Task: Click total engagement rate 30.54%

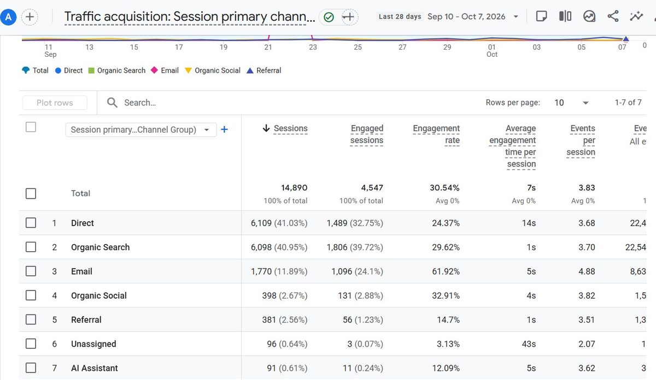Action: point(444,188)
